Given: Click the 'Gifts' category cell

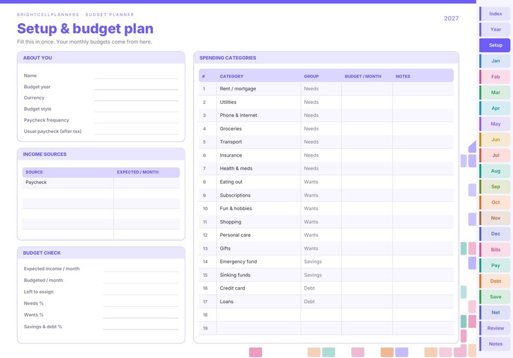Looking at the screenshot, I should coord(258,248).
